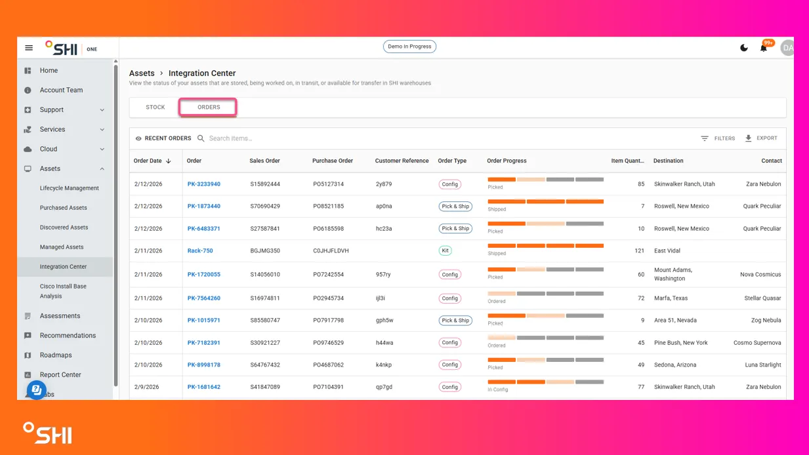Click the Home sidebar icon
The width and height of the screenshot is (809, 455).
[28, 71]
